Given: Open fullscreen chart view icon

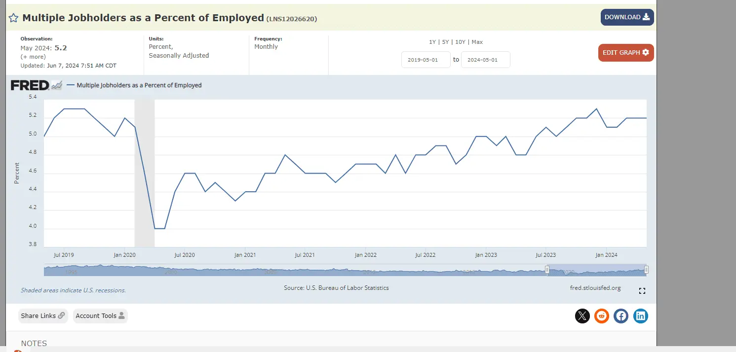Looking at the screenshot, I should [x=642, y=291].
